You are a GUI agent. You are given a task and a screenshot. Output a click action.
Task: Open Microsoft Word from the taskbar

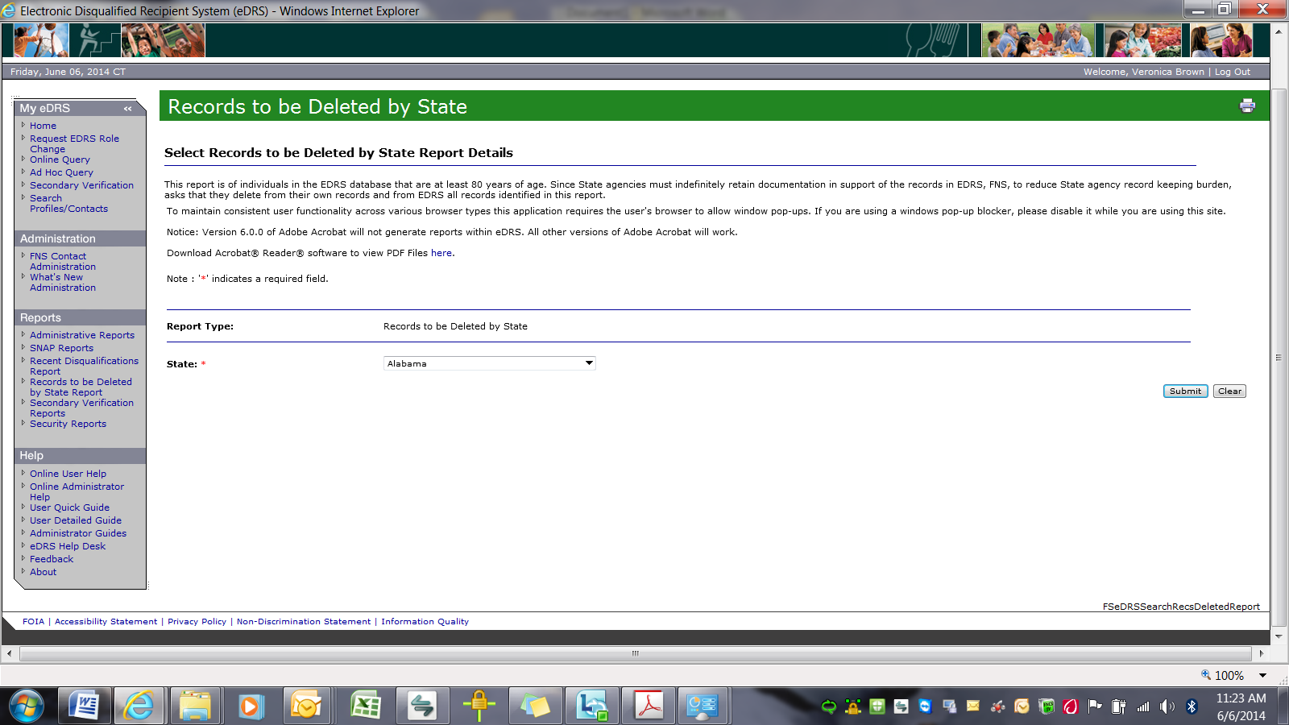click(84, 706)
